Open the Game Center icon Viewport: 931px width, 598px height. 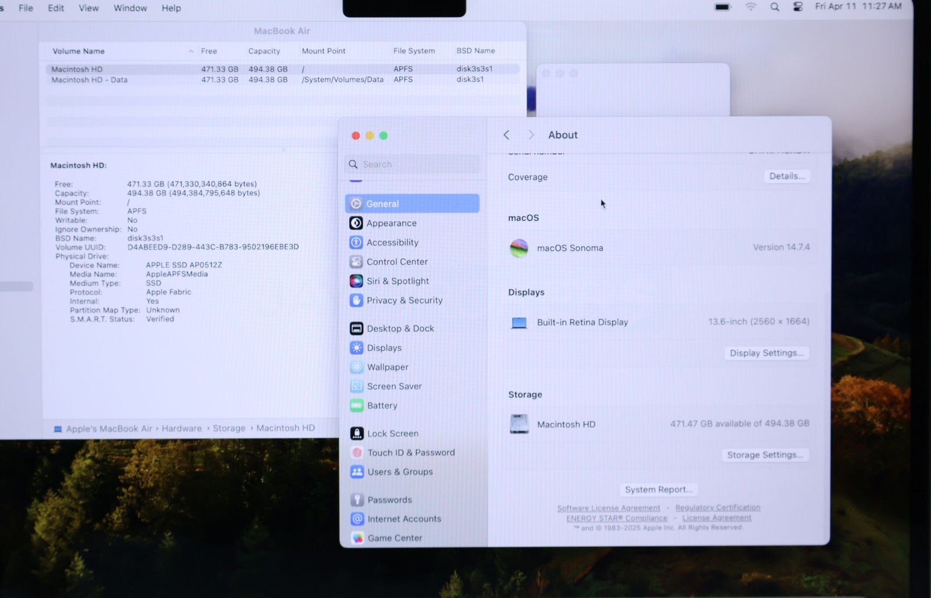(358, 538)
